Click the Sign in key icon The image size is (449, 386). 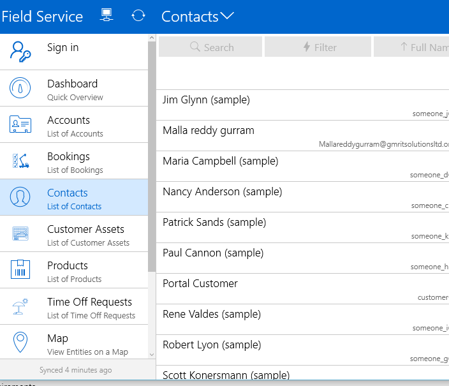click(x=20, y=52)
